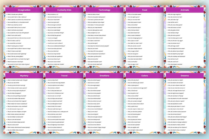209x139 pixels.
Task: Click the Curiosity Kids page heading
Action: pos(64,10)
